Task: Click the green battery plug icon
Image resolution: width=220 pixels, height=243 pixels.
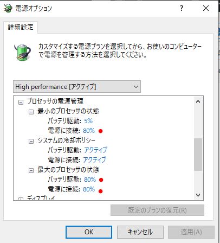Action: click(x=22, y=52)
